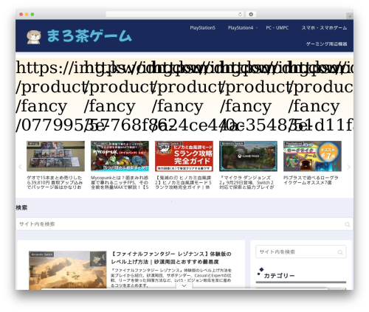Screen dimensions: 369x312
Task: Click the sidebar サイト内を検索 search field
Action: pyautogui.click(x=301, y=252)
